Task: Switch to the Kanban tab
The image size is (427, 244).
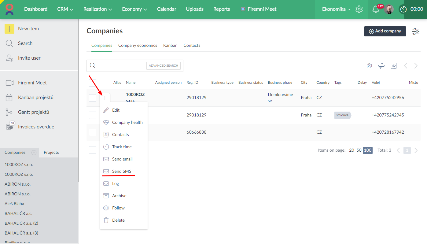Action: coord(170,45)
